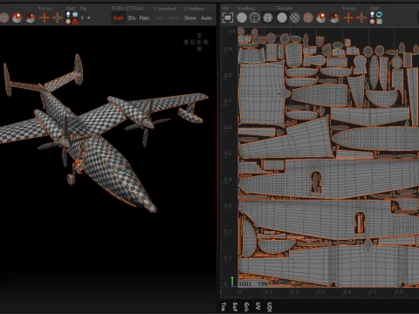Click the keyhole cutout on upper fuselage island
Image resolution: width=419 pixels, height=314 pixels.
click(316, 182)
